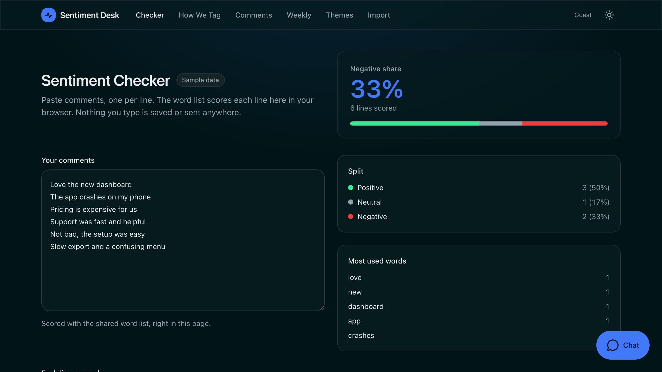The width and height of the screenshot is (662, 372).
Task: Toggle the light/dark theme sun icon
Action: (x=609, y=15)
